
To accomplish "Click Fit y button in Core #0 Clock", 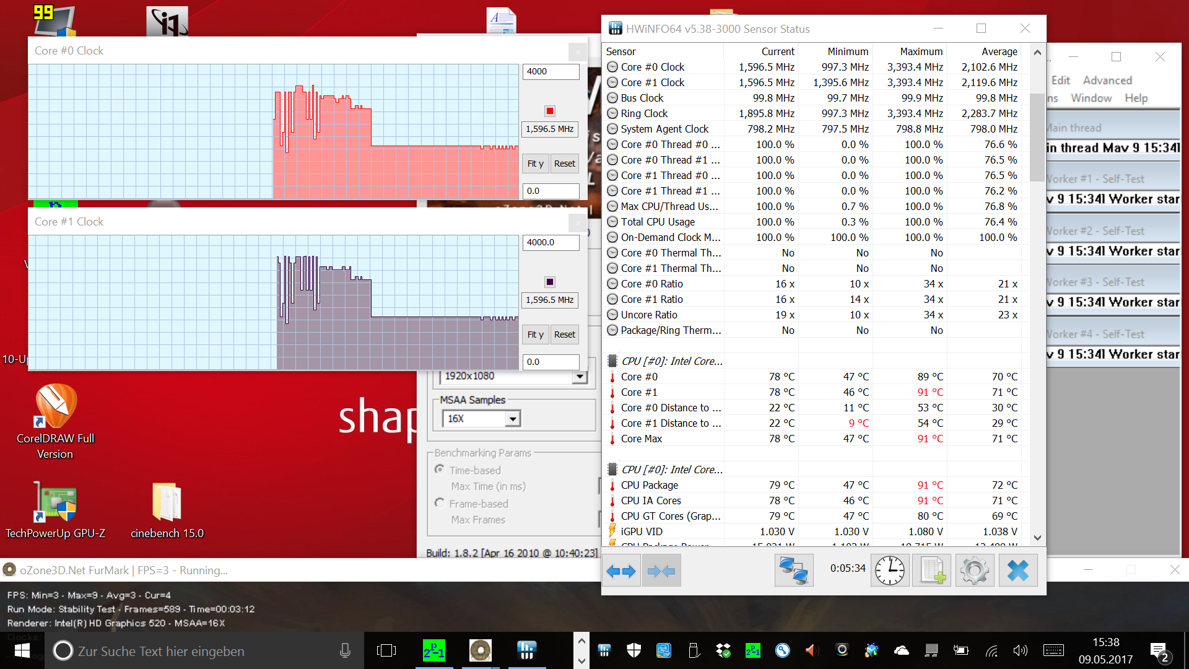I will (x=535, y=164).
